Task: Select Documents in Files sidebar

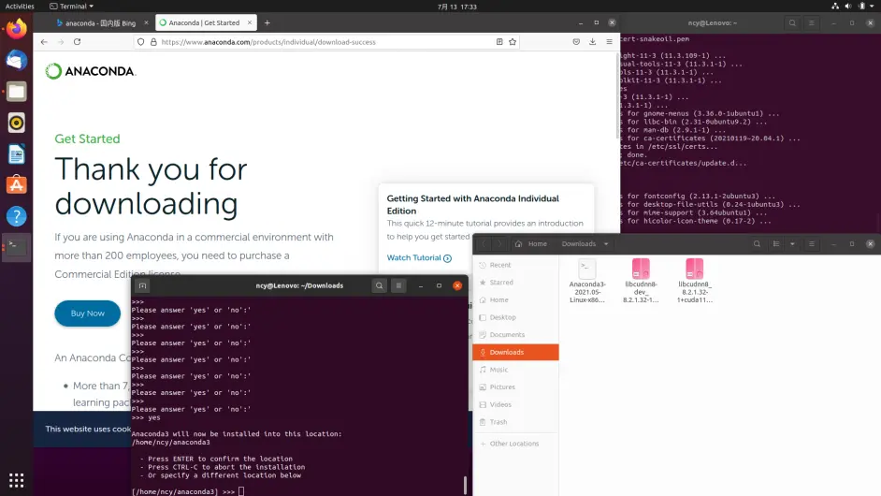Action: [516, 335]
